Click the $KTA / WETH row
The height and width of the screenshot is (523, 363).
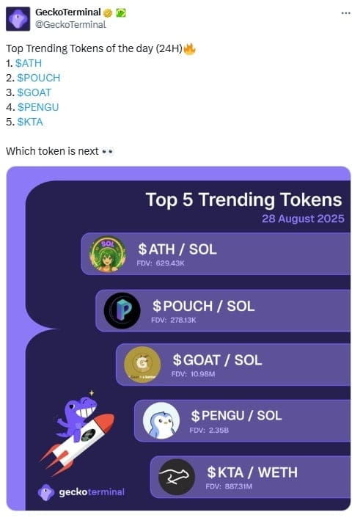click(250, 477)
